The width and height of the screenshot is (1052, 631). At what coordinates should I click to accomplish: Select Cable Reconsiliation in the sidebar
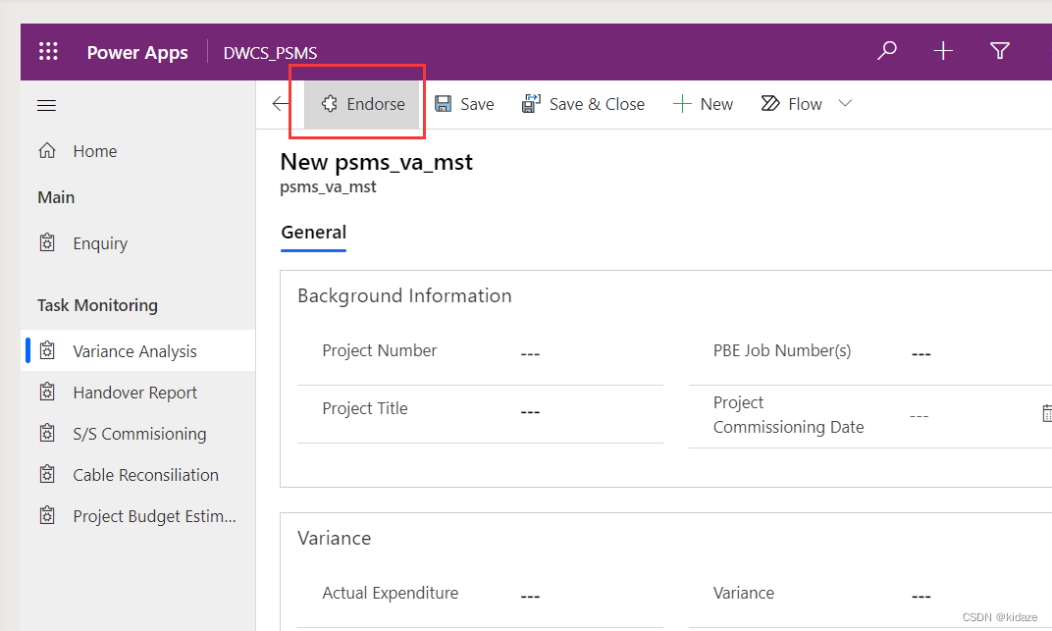pos(146,474)
